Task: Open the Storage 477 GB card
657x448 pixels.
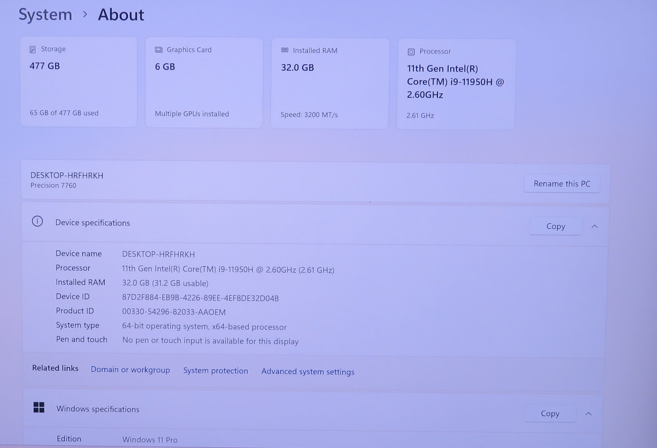Action: coord(79,82)
